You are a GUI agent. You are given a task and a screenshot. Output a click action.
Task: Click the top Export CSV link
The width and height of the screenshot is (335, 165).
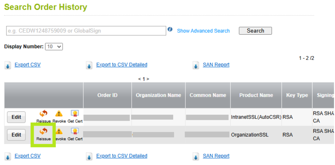pos(28,65)
